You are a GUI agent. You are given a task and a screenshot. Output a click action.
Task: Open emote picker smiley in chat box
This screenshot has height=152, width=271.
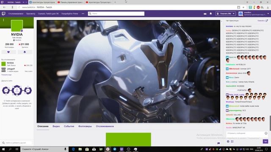(x=266, y=133)
